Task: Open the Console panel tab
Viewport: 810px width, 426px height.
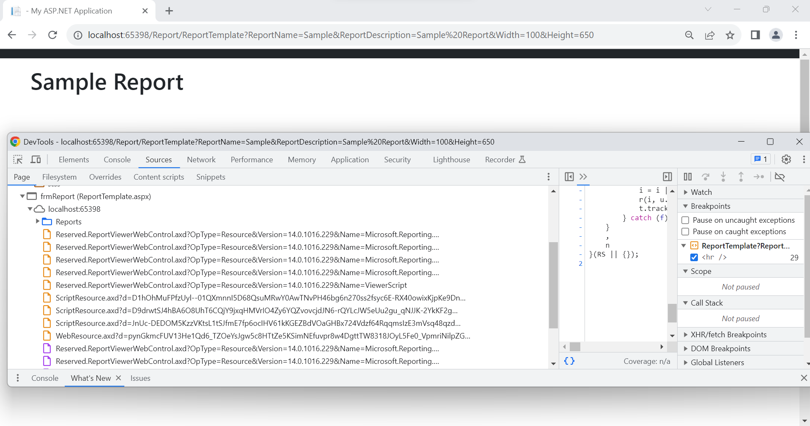Action: (x=117, y=160)
